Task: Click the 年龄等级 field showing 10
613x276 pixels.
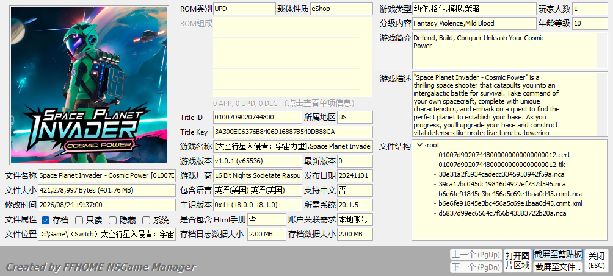Action: pyautogui.click(x=590, y=23)
